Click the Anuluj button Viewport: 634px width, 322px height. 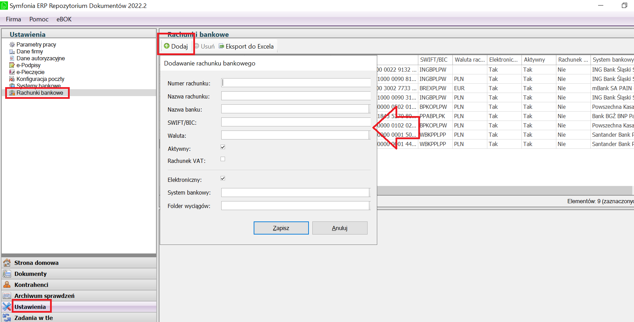(340, 228)
